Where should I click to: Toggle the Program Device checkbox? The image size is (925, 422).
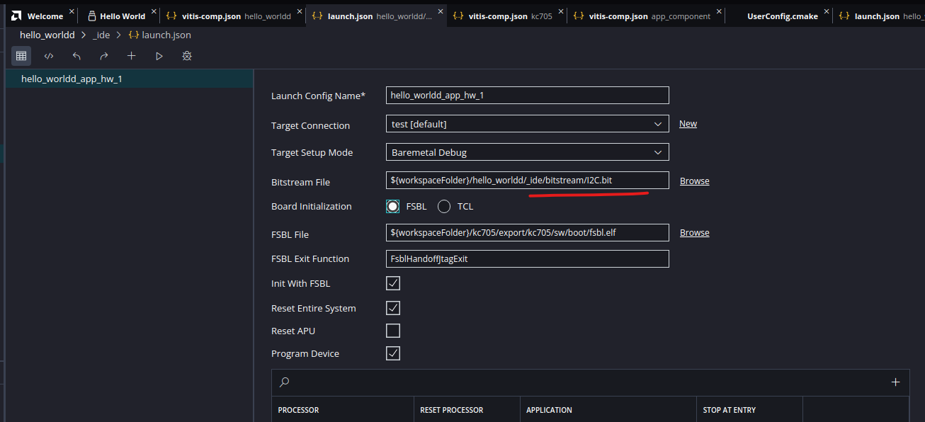(x=393, y=353)
